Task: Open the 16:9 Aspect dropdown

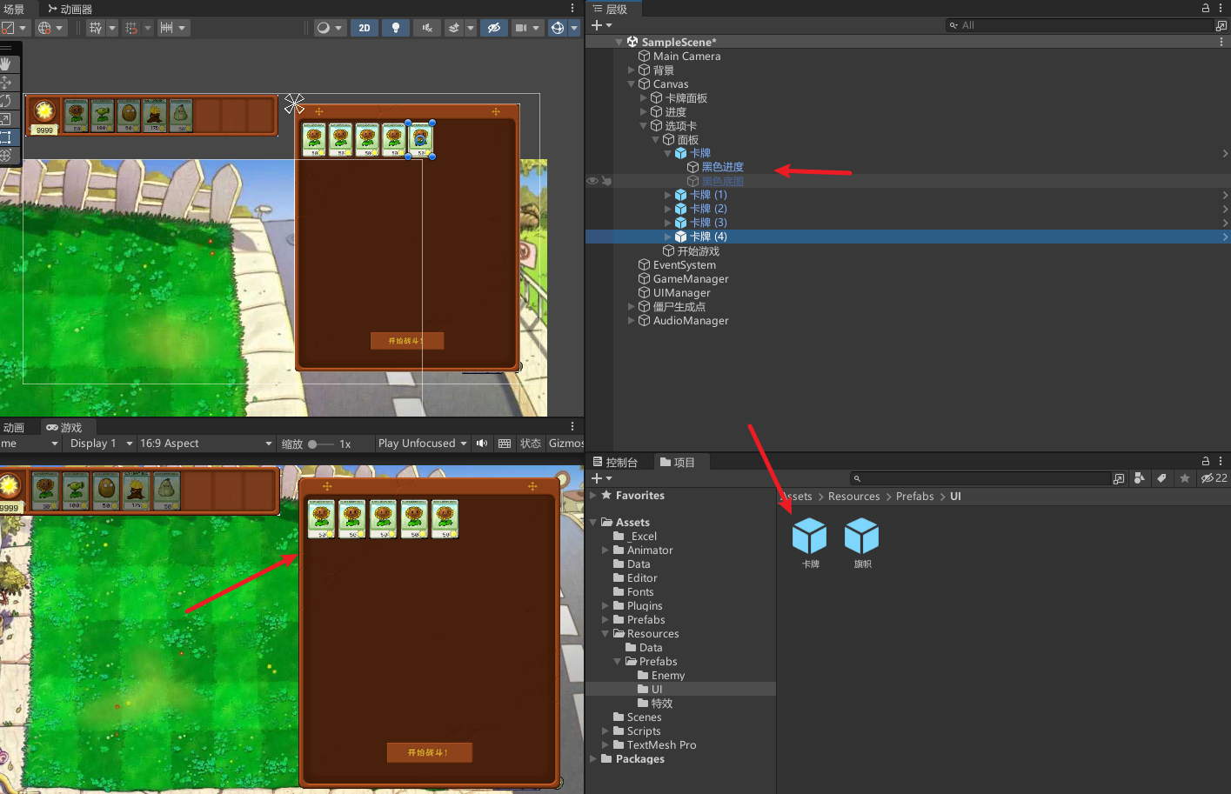Action: pos(206,444)
